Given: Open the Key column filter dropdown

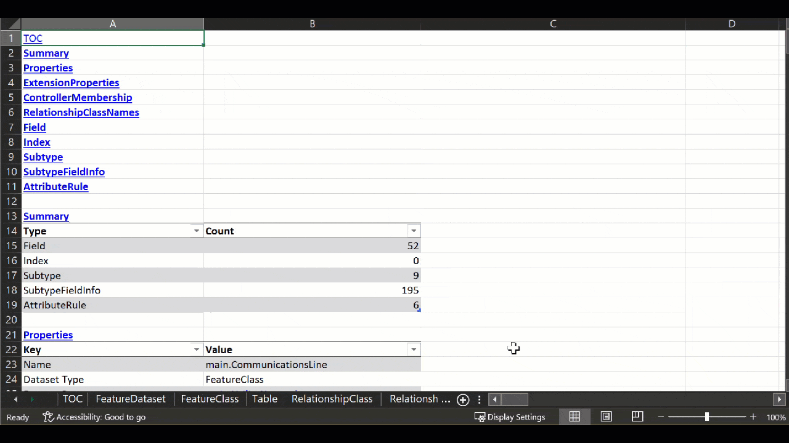Looking at the screenshot, I should pos(197,349).
